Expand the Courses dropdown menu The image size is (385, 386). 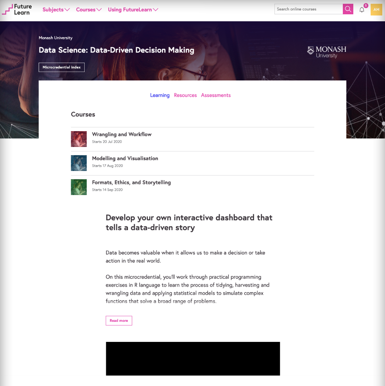(89, 10)
